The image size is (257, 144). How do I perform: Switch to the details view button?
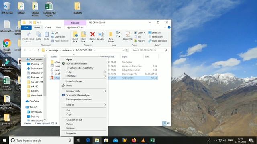(x=164, y=123)
